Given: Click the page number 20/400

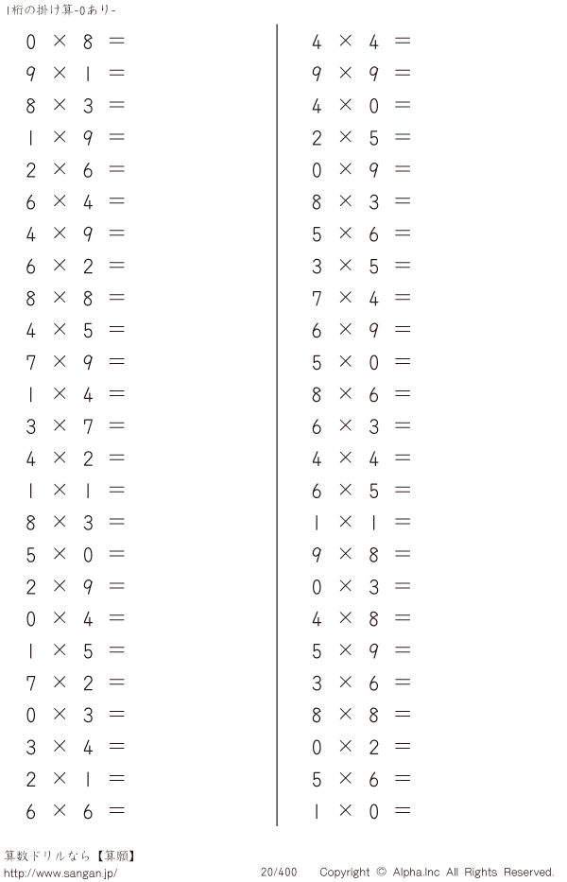Looking at the screenshot, I should tap(279, 873).
